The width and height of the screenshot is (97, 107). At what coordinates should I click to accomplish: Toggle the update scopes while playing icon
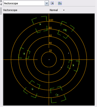click(x=60, y=3)
